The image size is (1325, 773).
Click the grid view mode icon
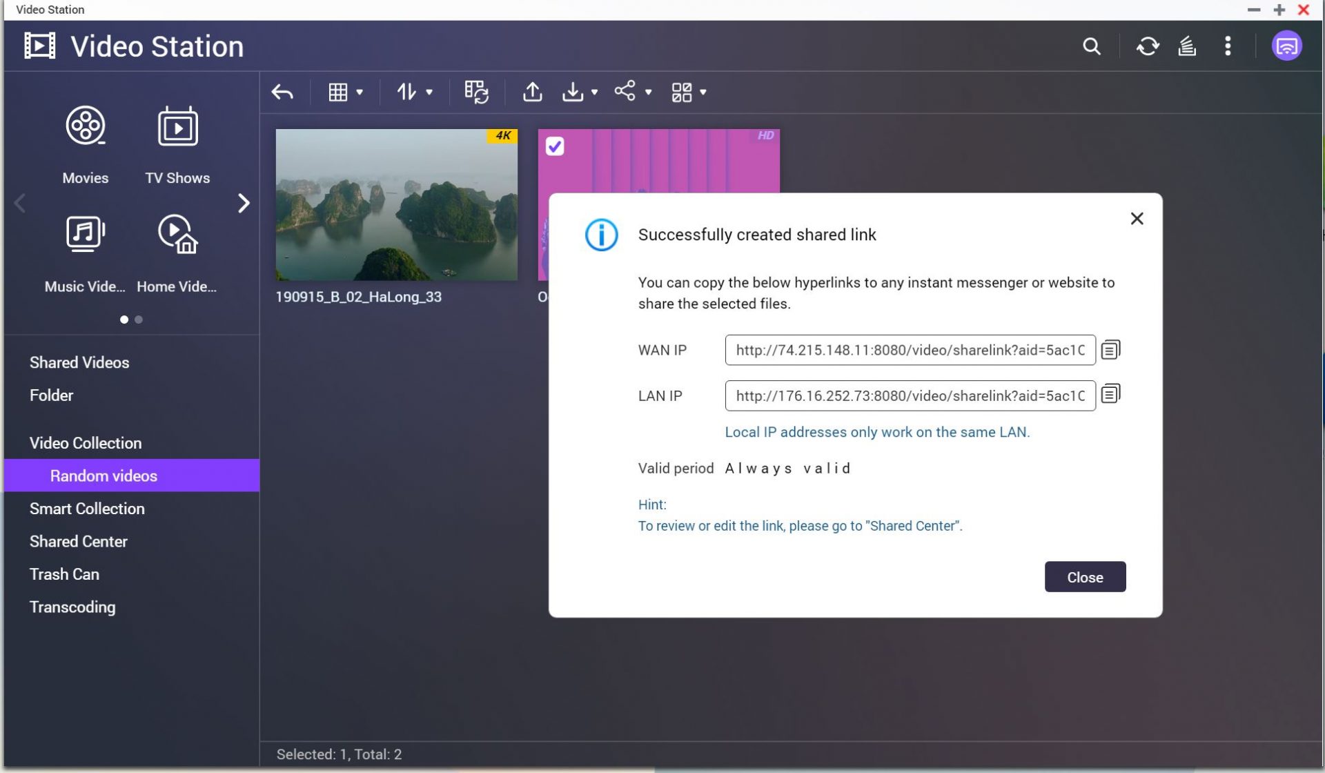(337, 92)
